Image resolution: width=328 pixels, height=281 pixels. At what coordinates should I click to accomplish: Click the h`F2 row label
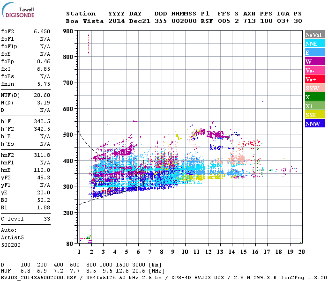pos(7,129)
